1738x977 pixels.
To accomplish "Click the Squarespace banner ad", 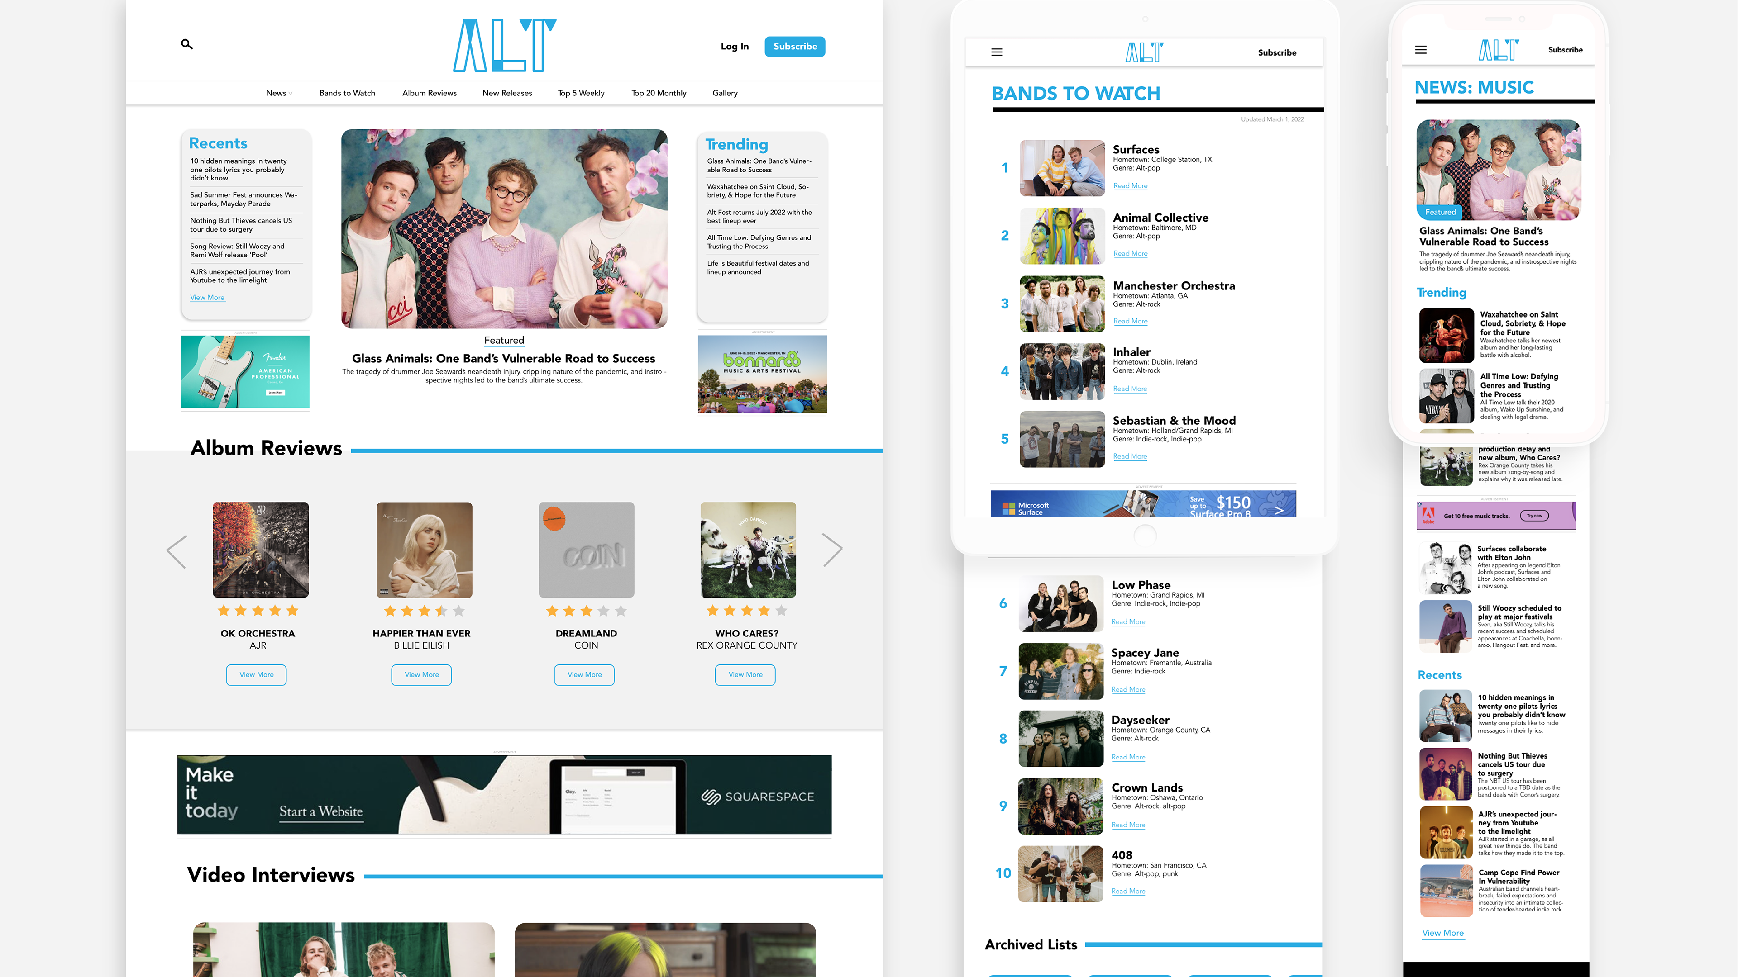I will click(504, 794).
